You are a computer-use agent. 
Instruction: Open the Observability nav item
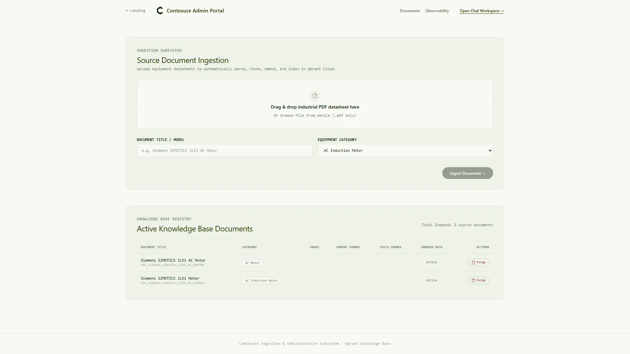(x=437, y=11)
